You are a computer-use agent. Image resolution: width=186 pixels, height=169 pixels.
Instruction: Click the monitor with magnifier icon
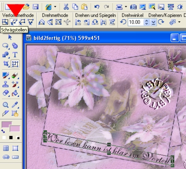[x=152, y=7]
